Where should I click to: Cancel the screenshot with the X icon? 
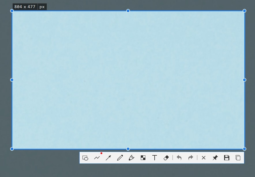click(204, 158)
